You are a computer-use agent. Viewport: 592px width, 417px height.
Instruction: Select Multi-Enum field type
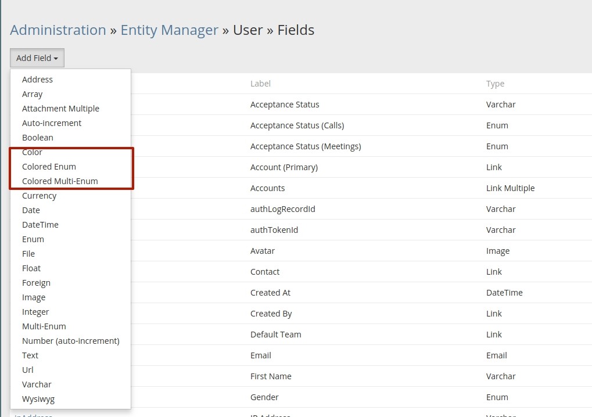44,326
